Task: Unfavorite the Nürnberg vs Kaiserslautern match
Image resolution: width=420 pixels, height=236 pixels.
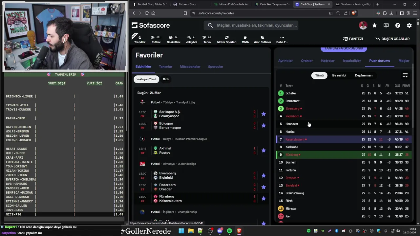Action: click(263, 199)
